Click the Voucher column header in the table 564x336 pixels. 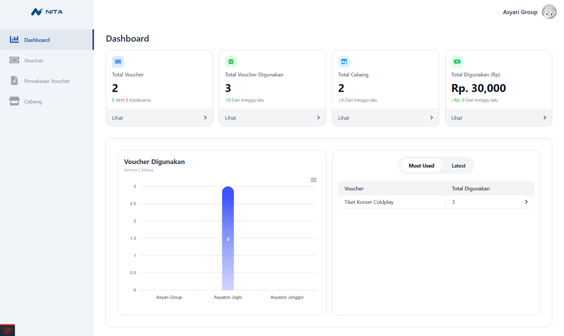[x=354, y=188]
